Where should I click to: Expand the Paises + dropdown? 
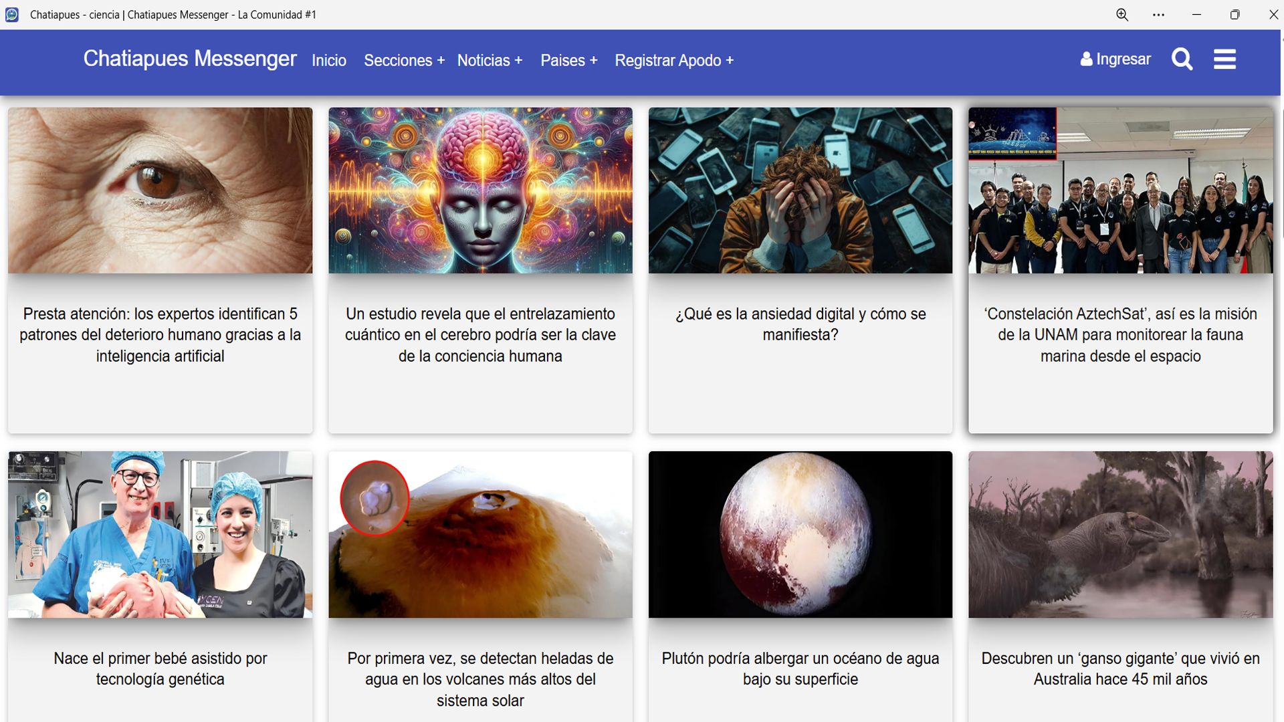tap(569, 61)
